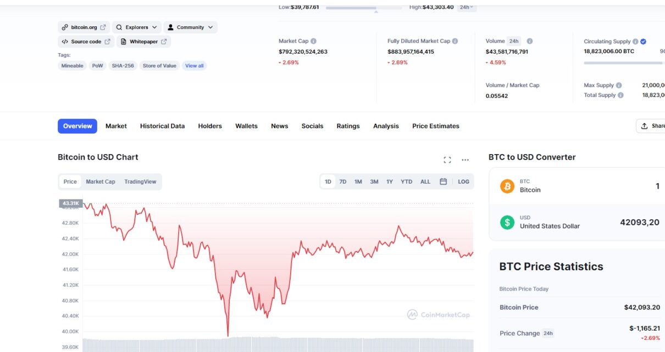Open the Volume 24h period dropdown

pyautogui.click(x=514, y=41)
